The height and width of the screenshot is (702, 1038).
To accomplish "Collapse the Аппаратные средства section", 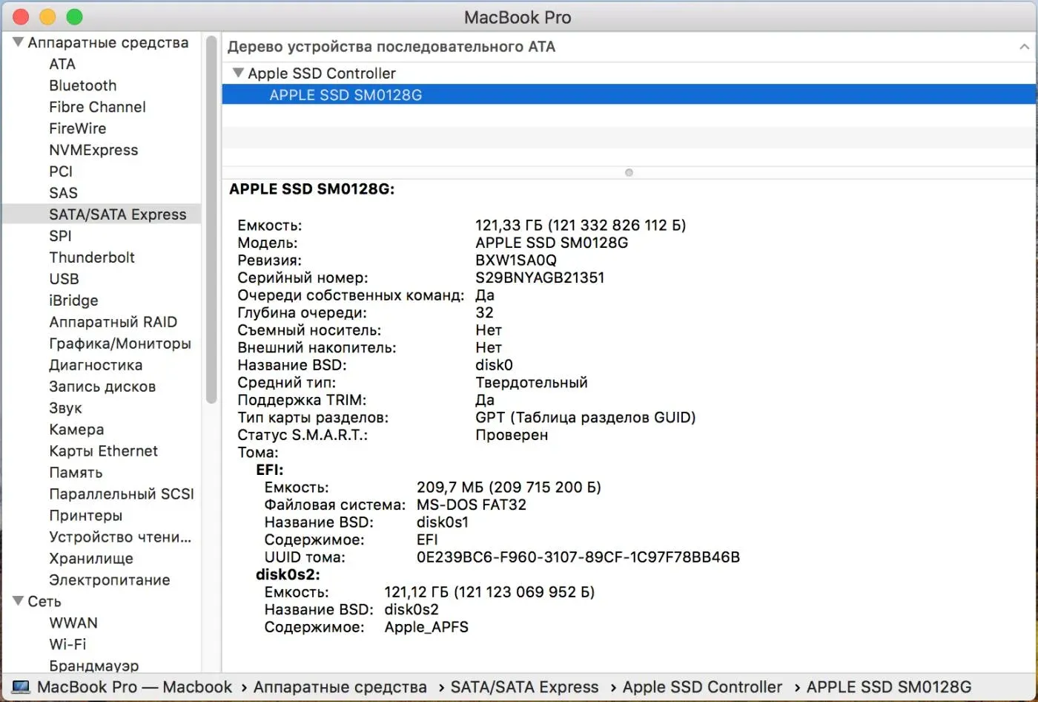I will pos(18,43).
